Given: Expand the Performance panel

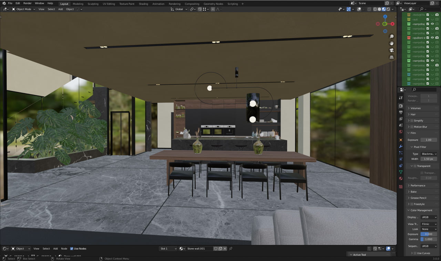Looking at the screenshot, I should pos(418,185).
